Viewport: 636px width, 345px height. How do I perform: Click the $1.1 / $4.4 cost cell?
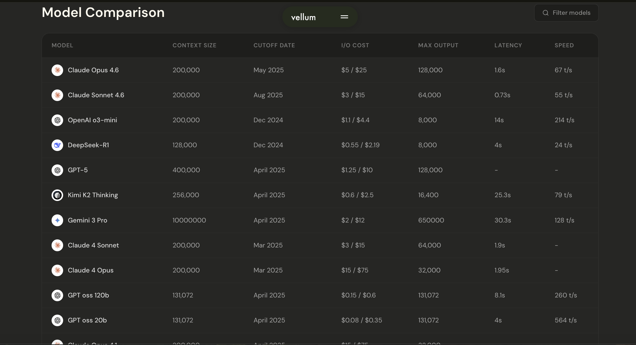(355, 120)
